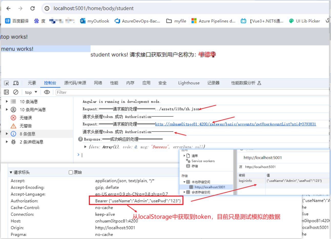Expand the 10 条消息 group
The height and width of the screenshot is (239, 331).
click(7, 101)
